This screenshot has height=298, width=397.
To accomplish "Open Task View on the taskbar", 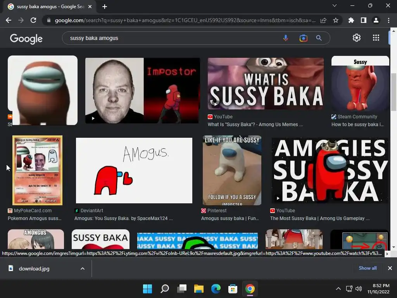I will [182, 289].
